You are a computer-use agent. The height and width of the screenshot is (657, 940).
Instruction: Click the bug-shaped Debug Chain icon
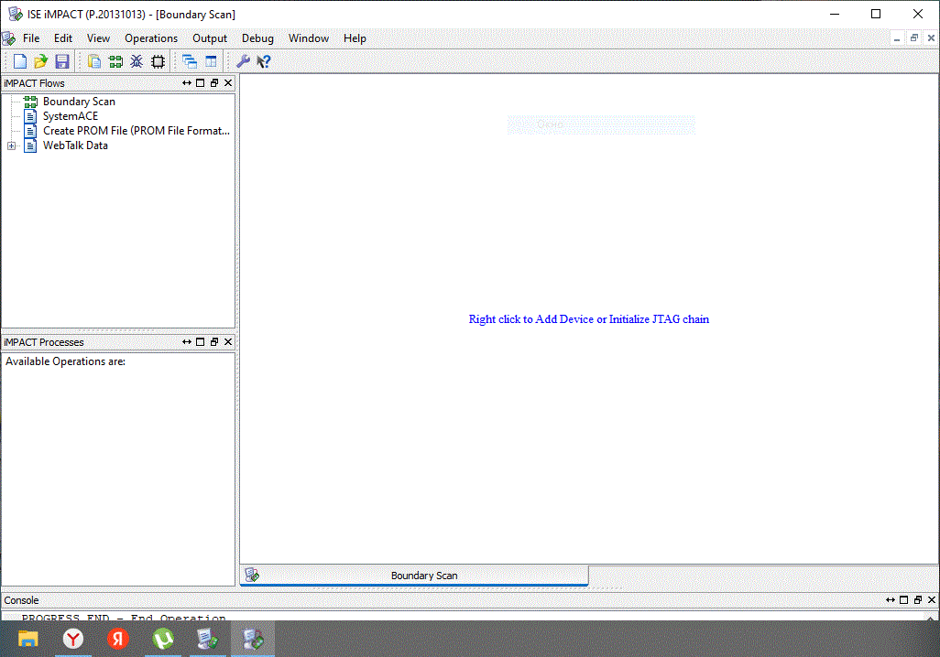[137, 62]
